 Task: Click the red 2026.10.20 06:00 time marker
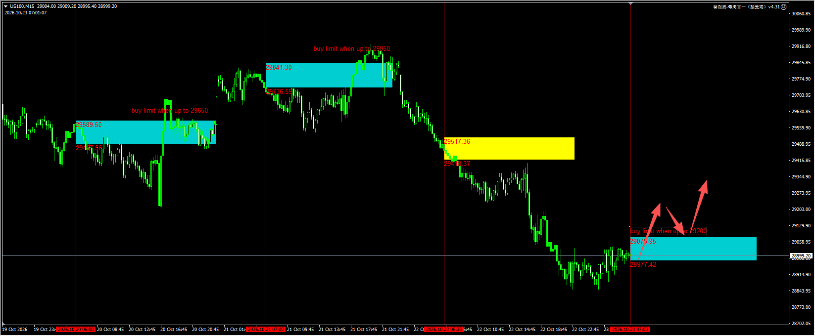click(76, 330)
